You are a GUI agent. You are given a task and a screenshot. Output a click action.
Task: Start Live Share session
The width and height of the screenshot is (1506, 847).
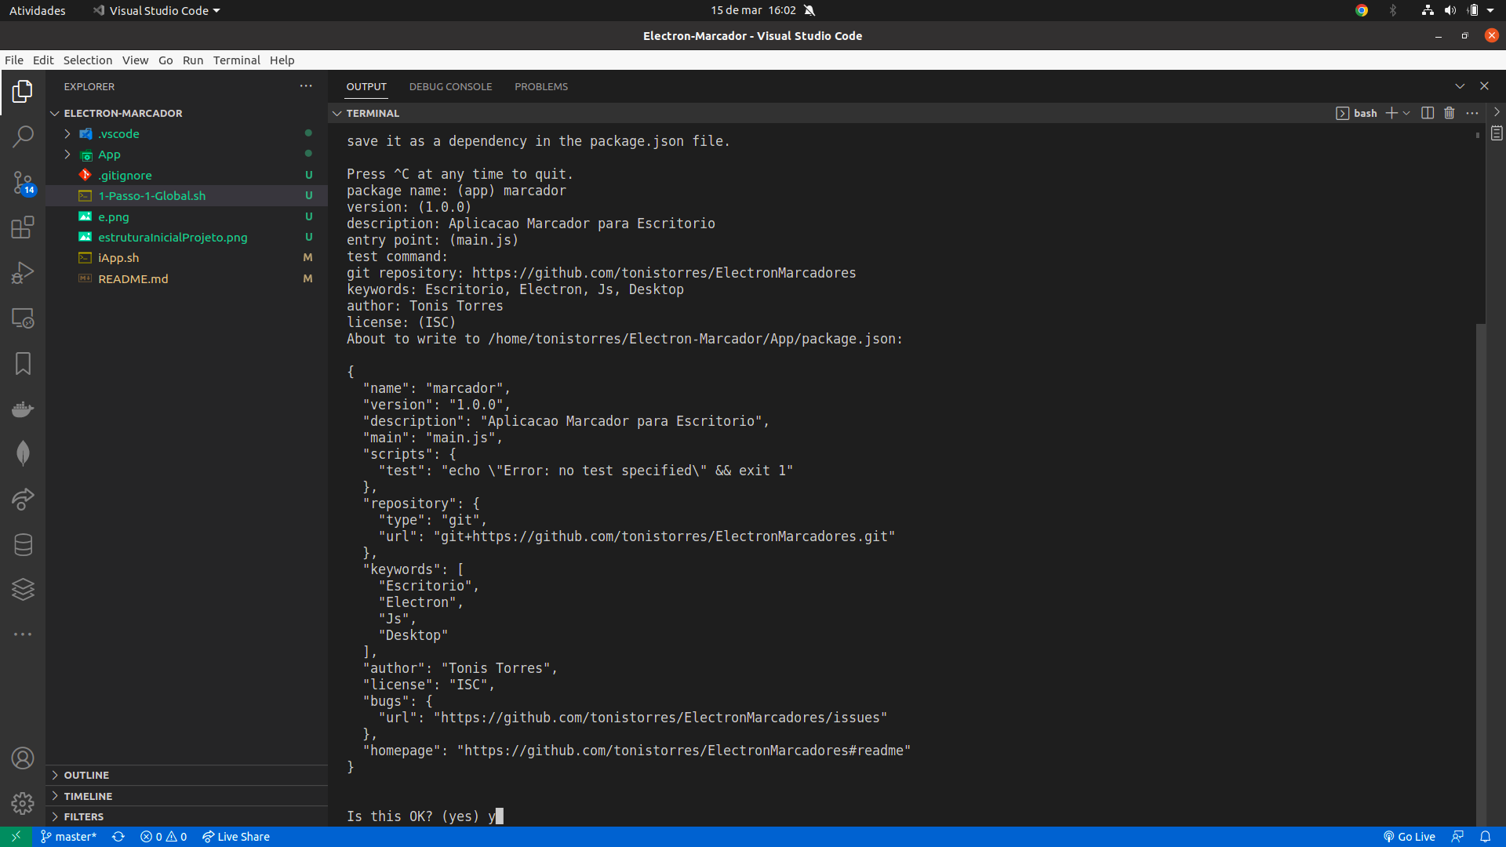pyautogui.click(x=235, y=837)
